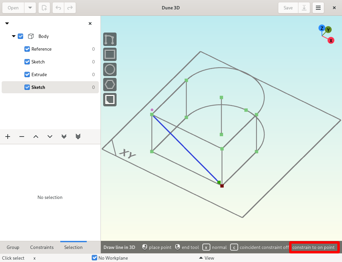Click the Save button
This screenshot has height=262, width=342.
click(x=288, y=8)
